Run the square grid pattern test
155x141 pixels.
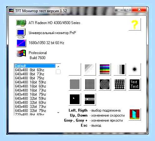click(x=90, y=84)
